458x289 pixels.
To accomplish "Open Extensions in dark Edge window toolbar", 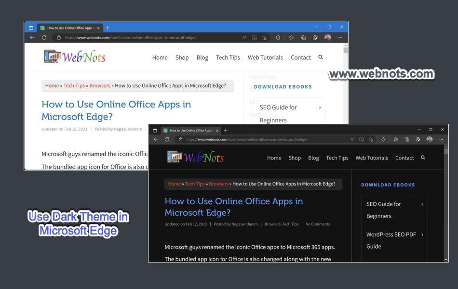I will pos(384,139).
